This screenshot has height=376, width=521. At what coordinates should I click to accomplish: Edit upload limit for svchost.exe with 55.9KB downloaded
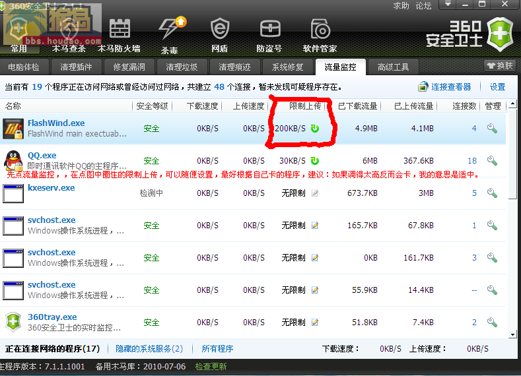pyautogui.click(x=315, y=290)
